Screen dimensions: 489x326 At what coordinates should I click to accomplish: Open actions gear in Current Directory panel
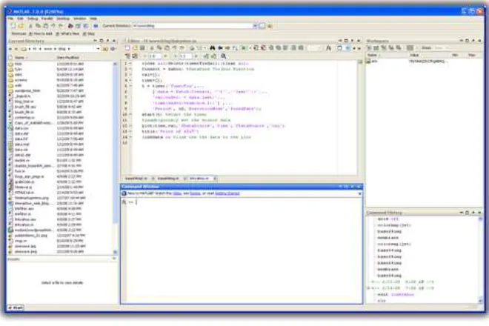113,49
